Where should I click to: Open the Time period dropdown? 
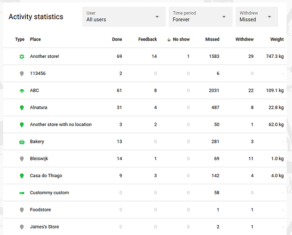pos(201,17)
